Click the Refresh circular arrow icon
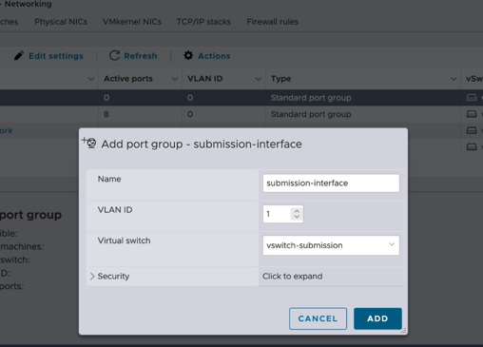Viewport: 483px width, 347px height. click(114, 55)
